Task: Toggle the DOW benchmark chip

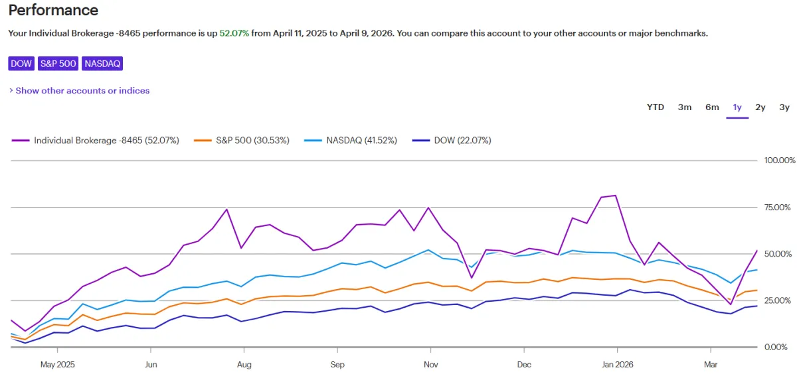Action: coord(22,64)
